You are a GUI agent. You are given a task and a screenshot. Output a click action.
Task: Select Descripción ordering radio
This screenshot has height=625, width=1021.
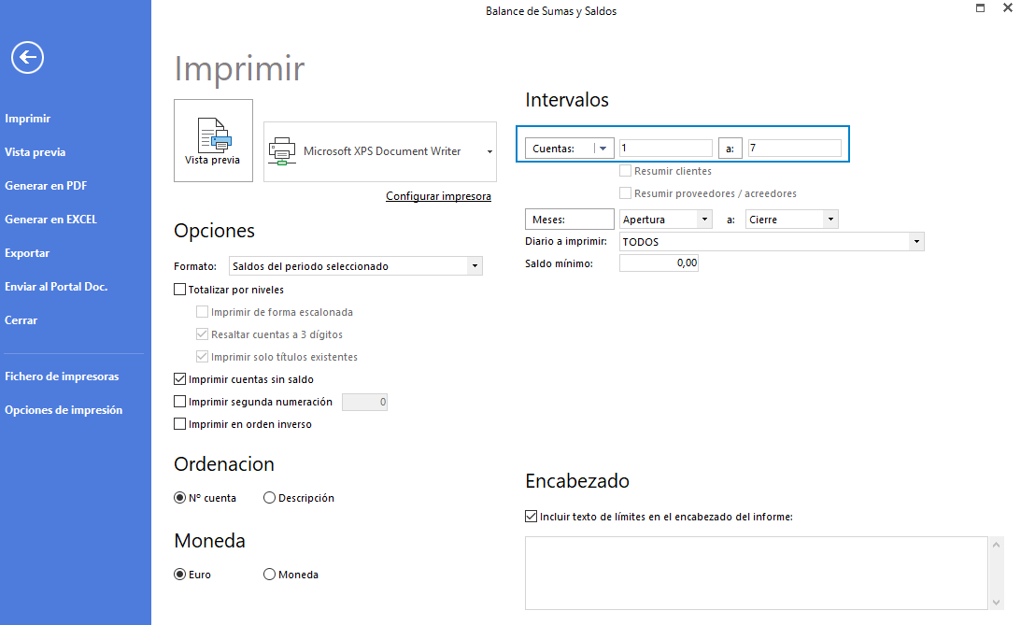point(270,497)
